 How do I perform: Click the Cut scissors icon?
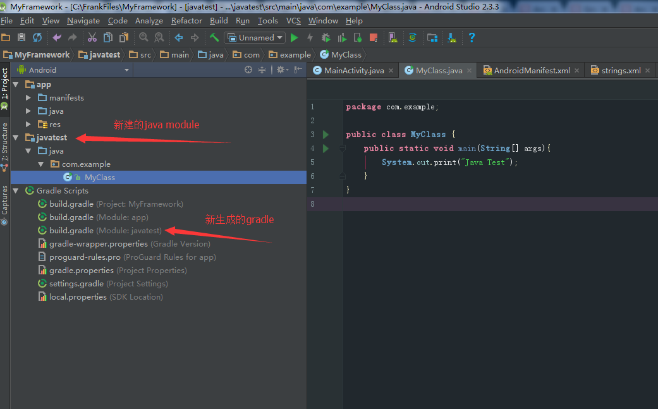tap(92, 38)
